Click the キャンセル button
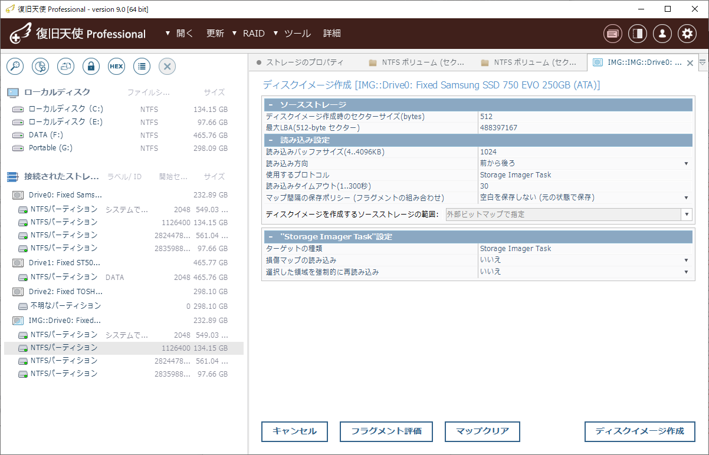 coord(294,431)
